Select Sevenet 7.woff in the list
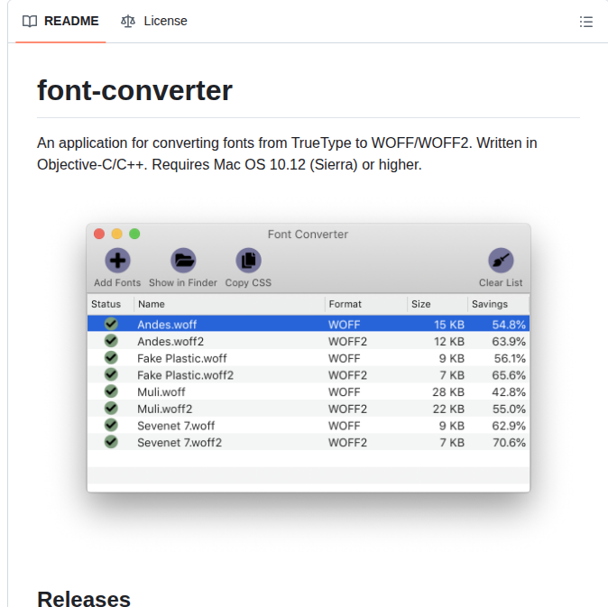This screenshot has width=608, height=607. point(176,426)
